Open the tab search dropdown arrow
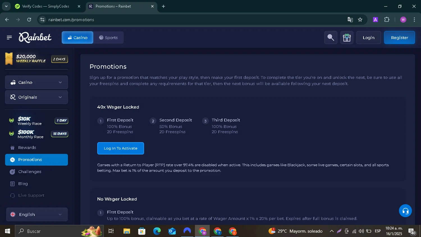 6,6
